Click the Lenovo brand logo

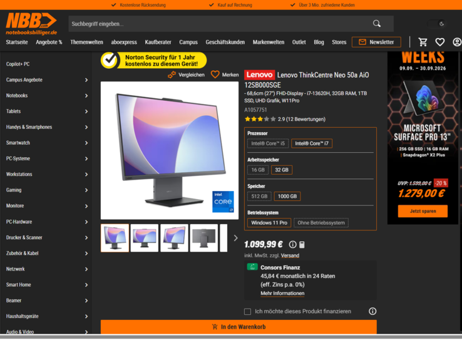pos(259,75)
